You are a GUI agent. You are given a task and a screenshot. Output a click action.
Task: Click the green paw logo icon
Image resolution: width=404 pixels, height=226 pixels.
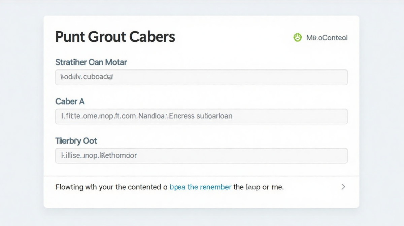[x=298, y=37]
